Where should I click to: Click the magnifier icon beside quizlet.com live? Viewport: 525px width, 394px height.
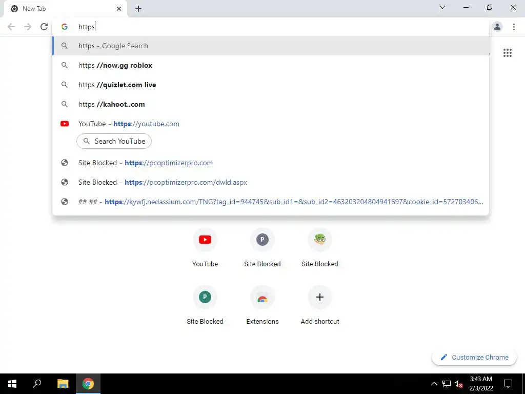[65, 85]
